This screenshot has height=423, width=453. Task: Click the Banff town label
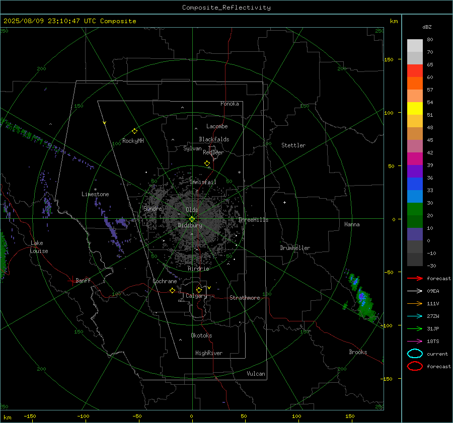coord(83,281)
